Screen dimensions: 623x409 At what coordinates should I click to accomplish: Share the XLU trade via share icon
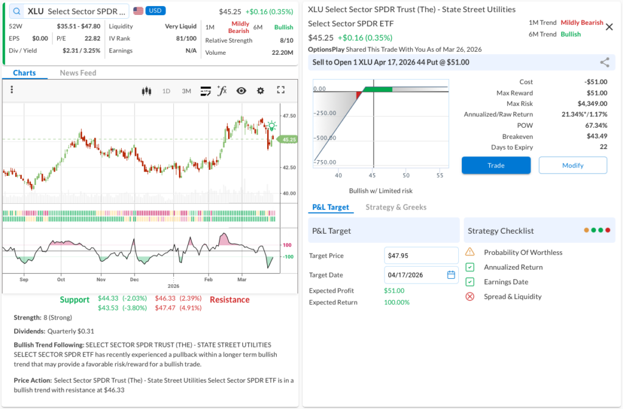click(604, 62)
